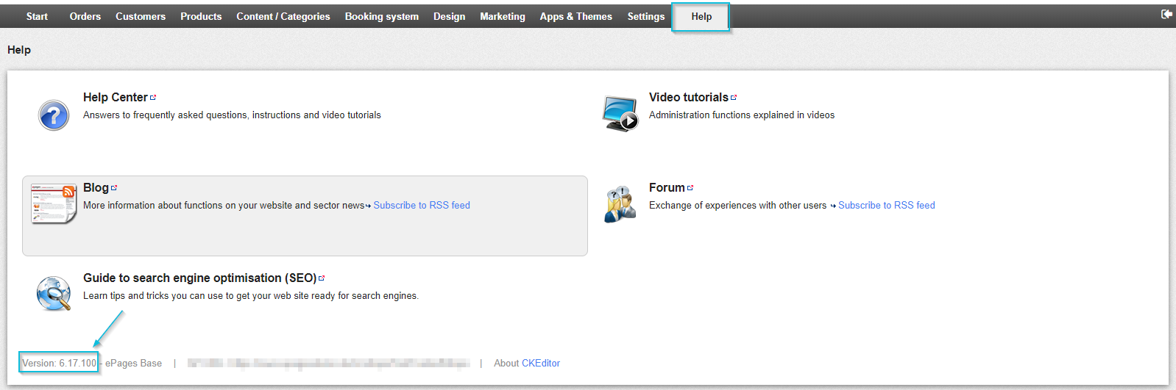Click the Forum users icon

[x=620, y=204]
